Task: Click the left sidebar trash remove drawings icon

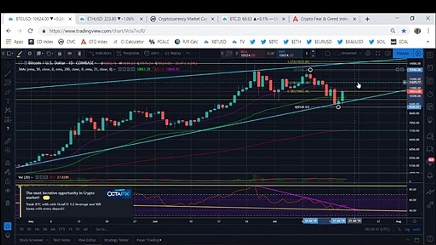Action: coord(8,203)
